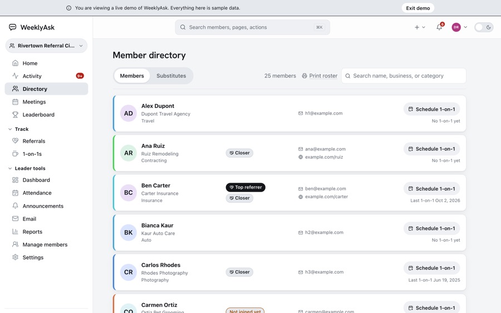Viewport: 501px width, 313px height.
Task: Click the info icon in demo banner
Action: click(68, 8)
